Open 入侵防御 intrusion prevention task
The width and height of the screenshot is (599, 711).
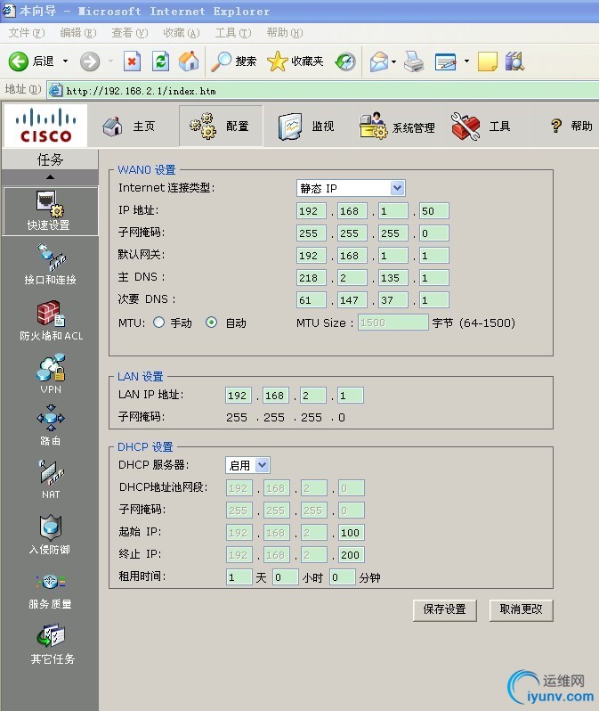pyautogui.click(x=50, y=535)
